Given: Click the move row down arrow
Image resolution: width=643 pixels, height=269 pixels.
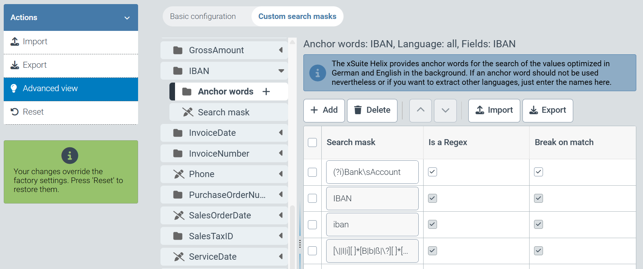Looking at the screenshot, I should click(445, 110).
